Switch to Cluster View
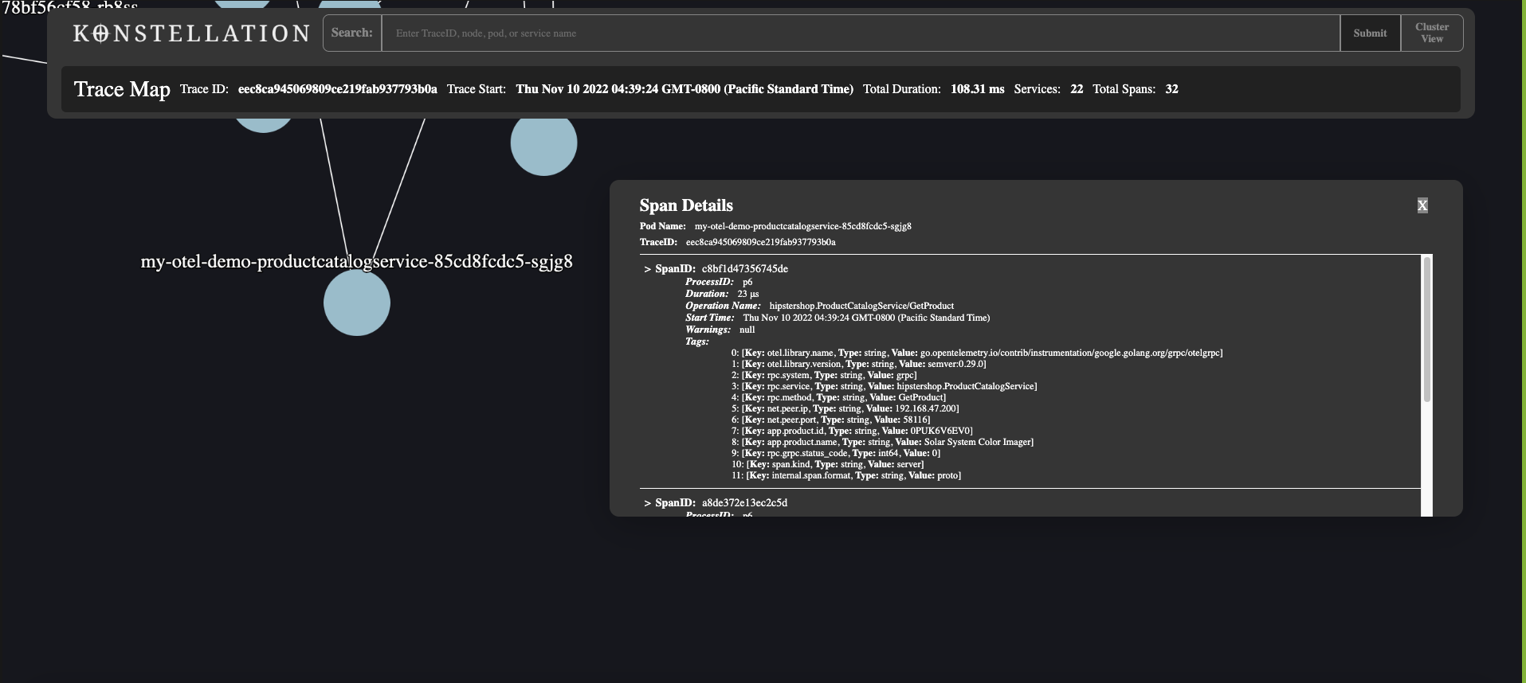 (1431, 33)
